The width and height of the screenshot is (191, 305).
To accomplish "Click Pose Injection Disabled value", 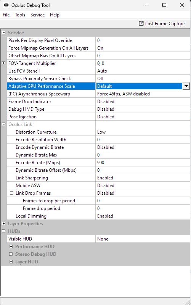I will point(143,117).
